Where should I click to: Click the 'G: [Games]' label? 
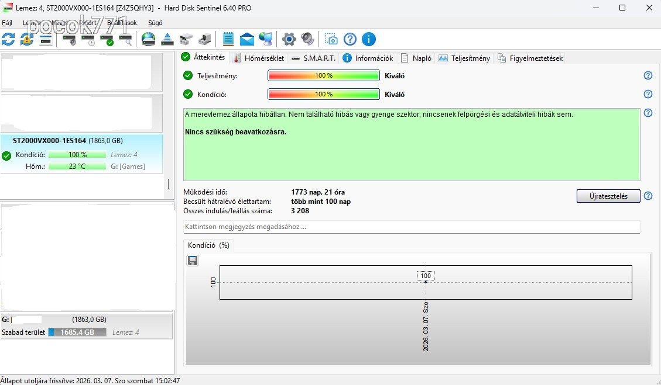(128, 167)
